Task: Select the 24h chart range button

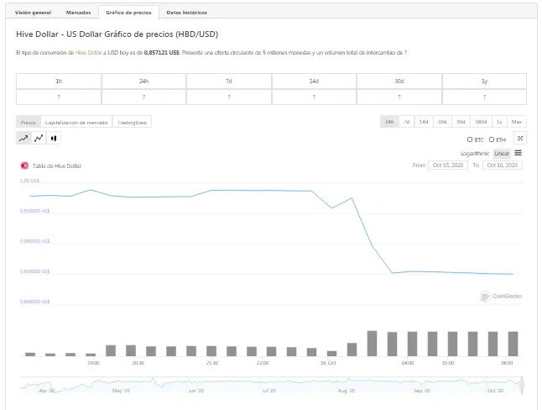Action: click(389, 122)
